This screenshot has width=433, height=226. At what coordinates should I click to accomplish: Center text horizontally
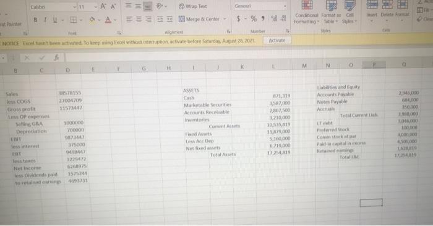tap(139, 19)
